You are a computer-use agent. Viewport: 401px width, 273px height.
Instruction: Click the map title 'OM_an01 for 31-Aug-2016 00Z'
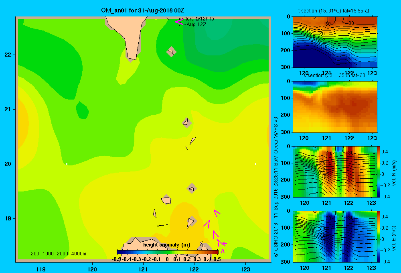[x=143, y=10]
